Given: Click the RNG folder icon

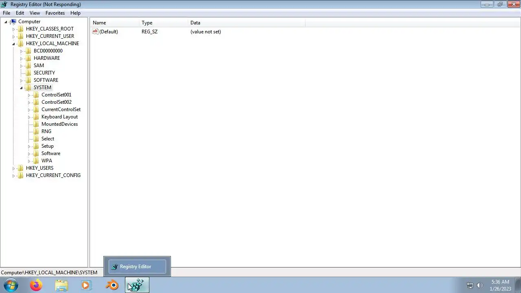Looking at the screenshot, I should (x=36, y=131).
